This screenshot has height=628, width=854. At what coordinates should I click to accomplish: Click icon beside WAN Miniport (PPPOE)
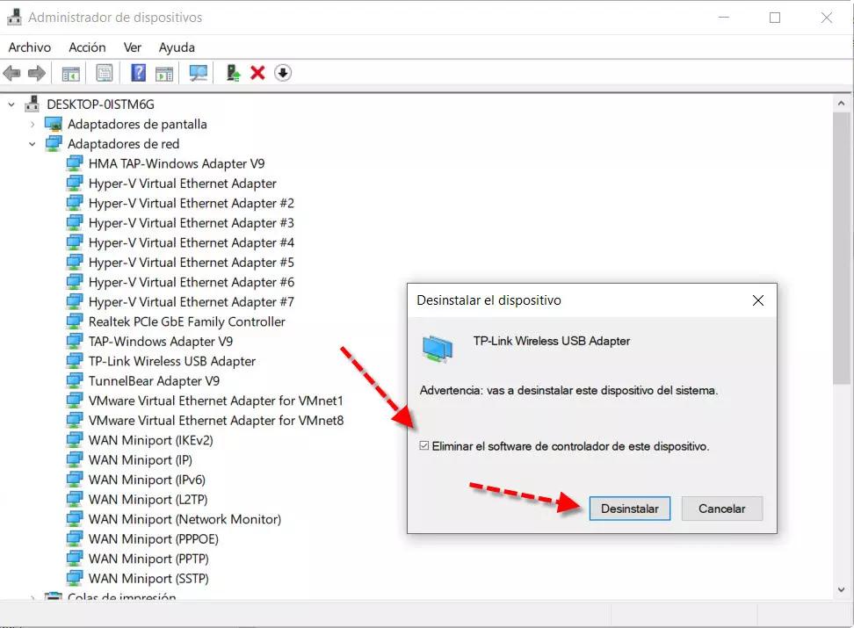point(75,538)
